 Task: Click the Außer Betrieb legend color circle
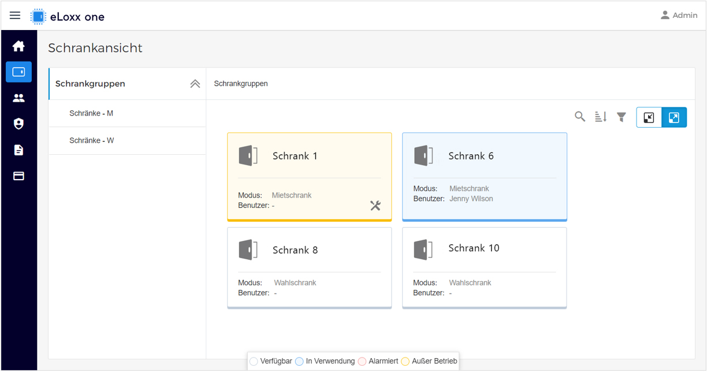(x=405, y=362)
